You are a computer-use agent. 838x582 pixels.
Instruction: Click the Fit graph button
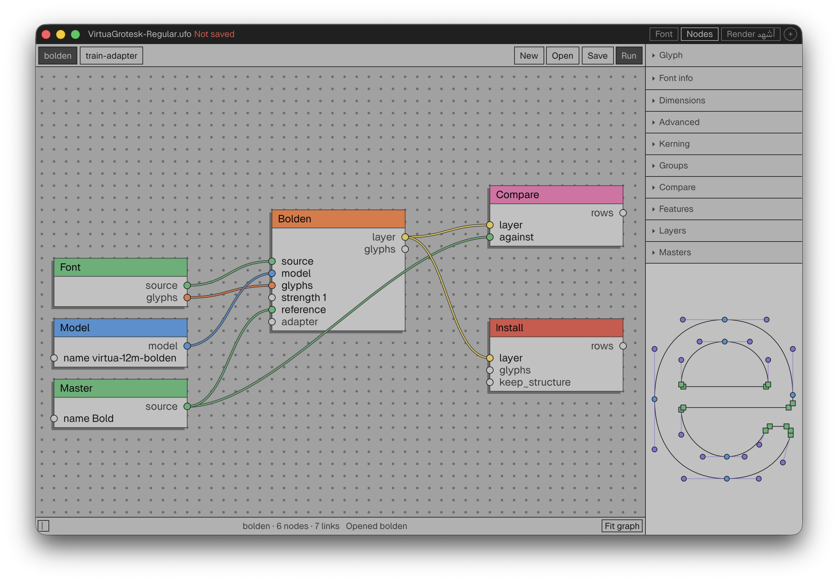pyautogui.click(x=621, y=526)
